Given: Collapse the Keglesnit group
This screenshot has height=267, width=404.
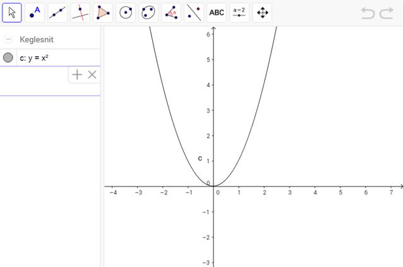Looking at the screenshot, I should (x=8, y=39).
